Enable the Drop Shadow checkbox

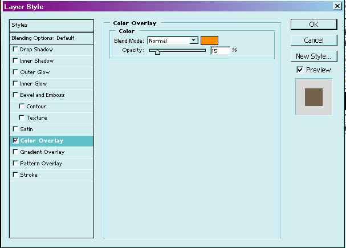pyautogui.click(x=15, y=50)
